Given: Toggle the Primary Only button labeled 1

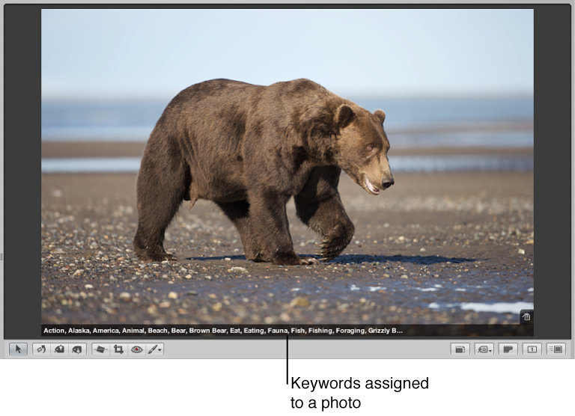Looking at the screenshot, I should (x=532, y=349).
